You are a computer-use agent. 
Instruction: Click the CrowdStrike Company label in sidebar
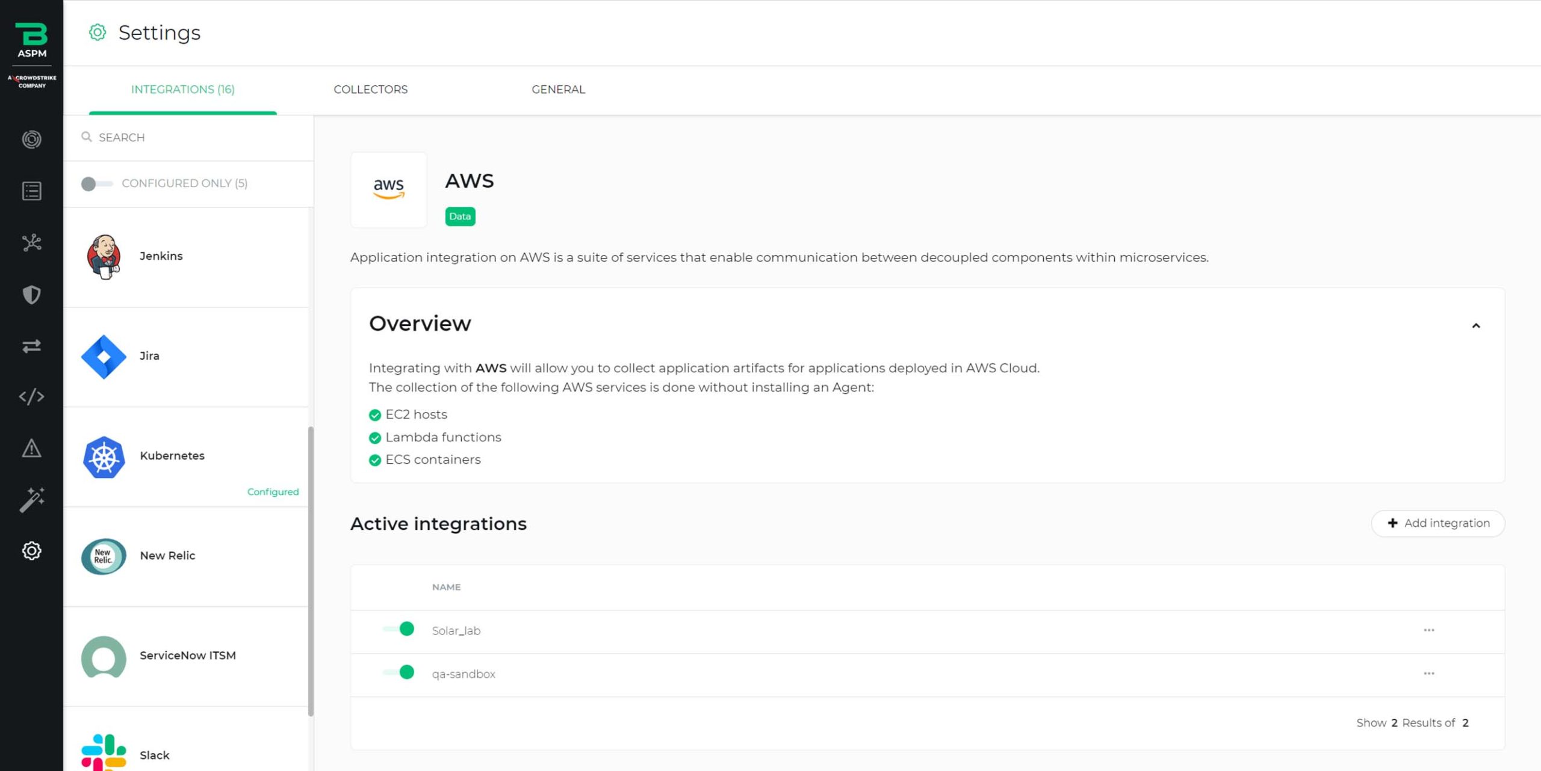pos(32,81)
